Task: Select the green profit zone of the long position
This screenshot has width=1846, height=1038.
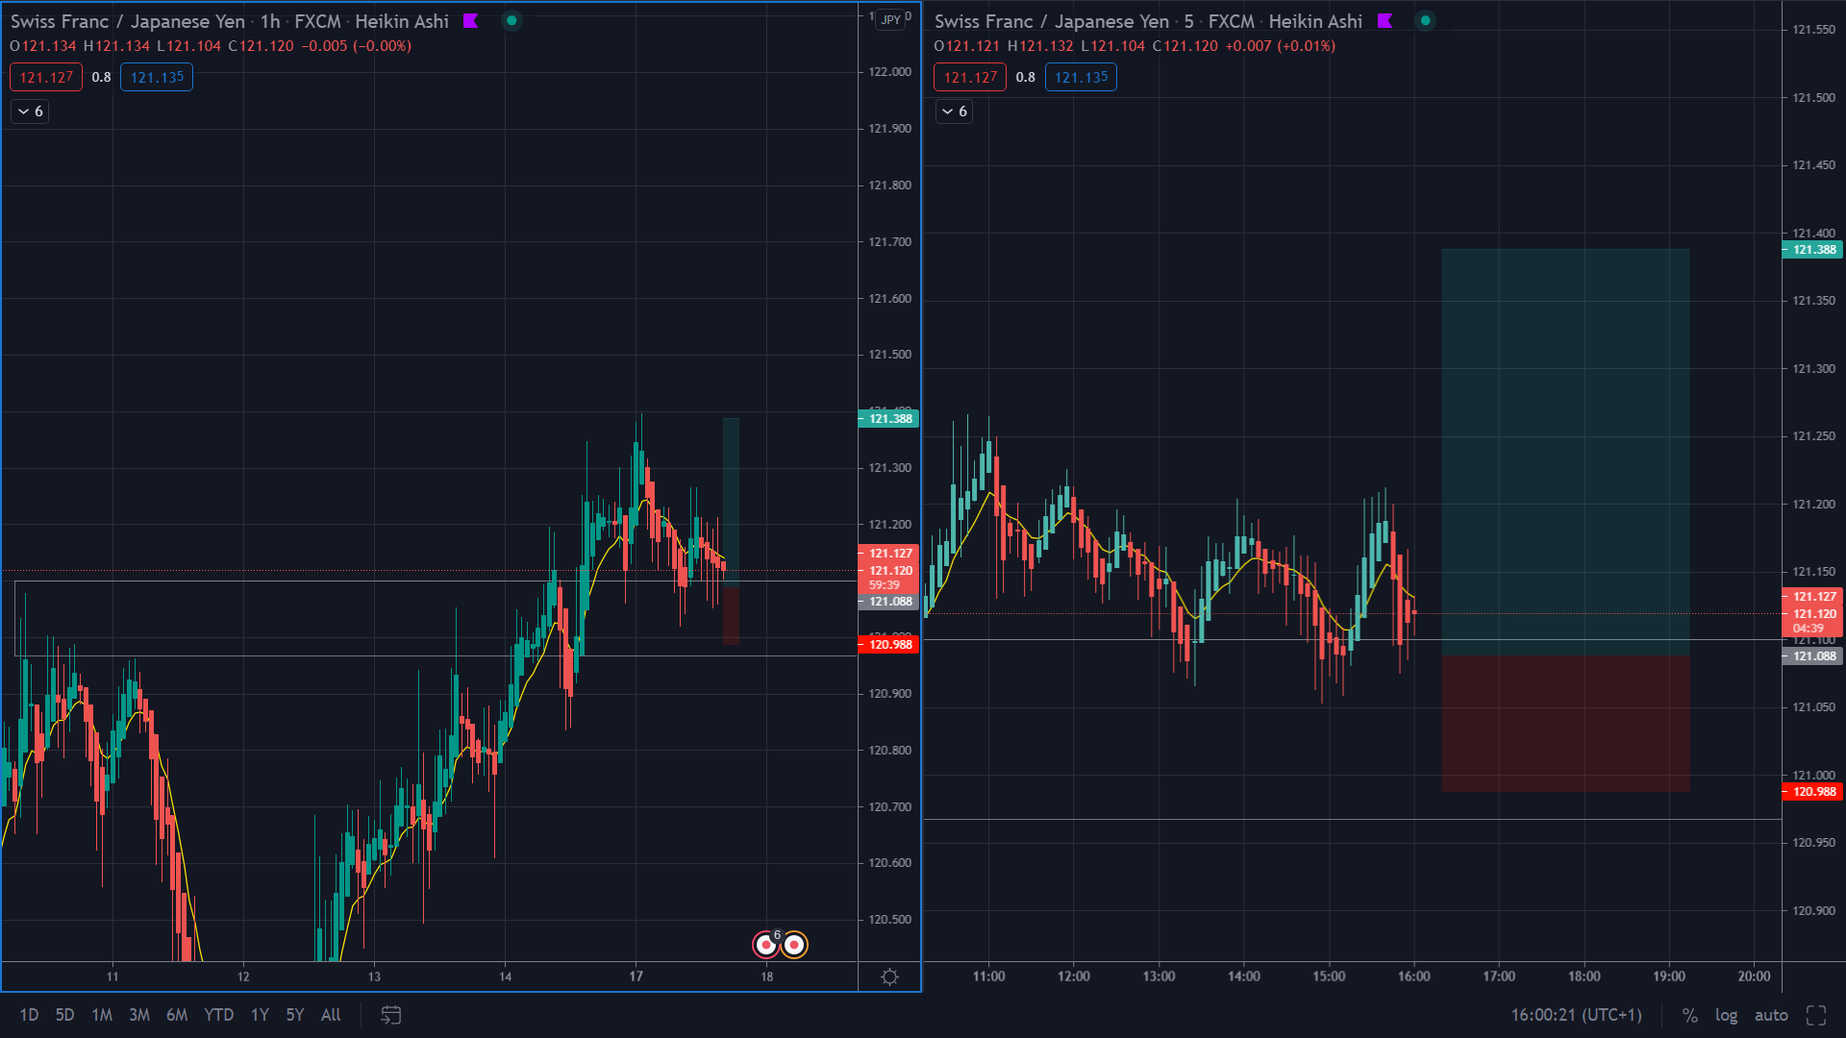Action: [x=1565, y=452]
